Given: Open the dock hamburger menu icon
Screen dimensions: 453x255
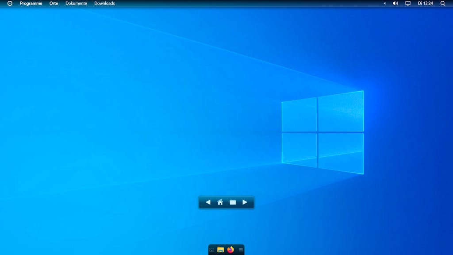Looking at the screenshot, I should [x=241, y=250].
